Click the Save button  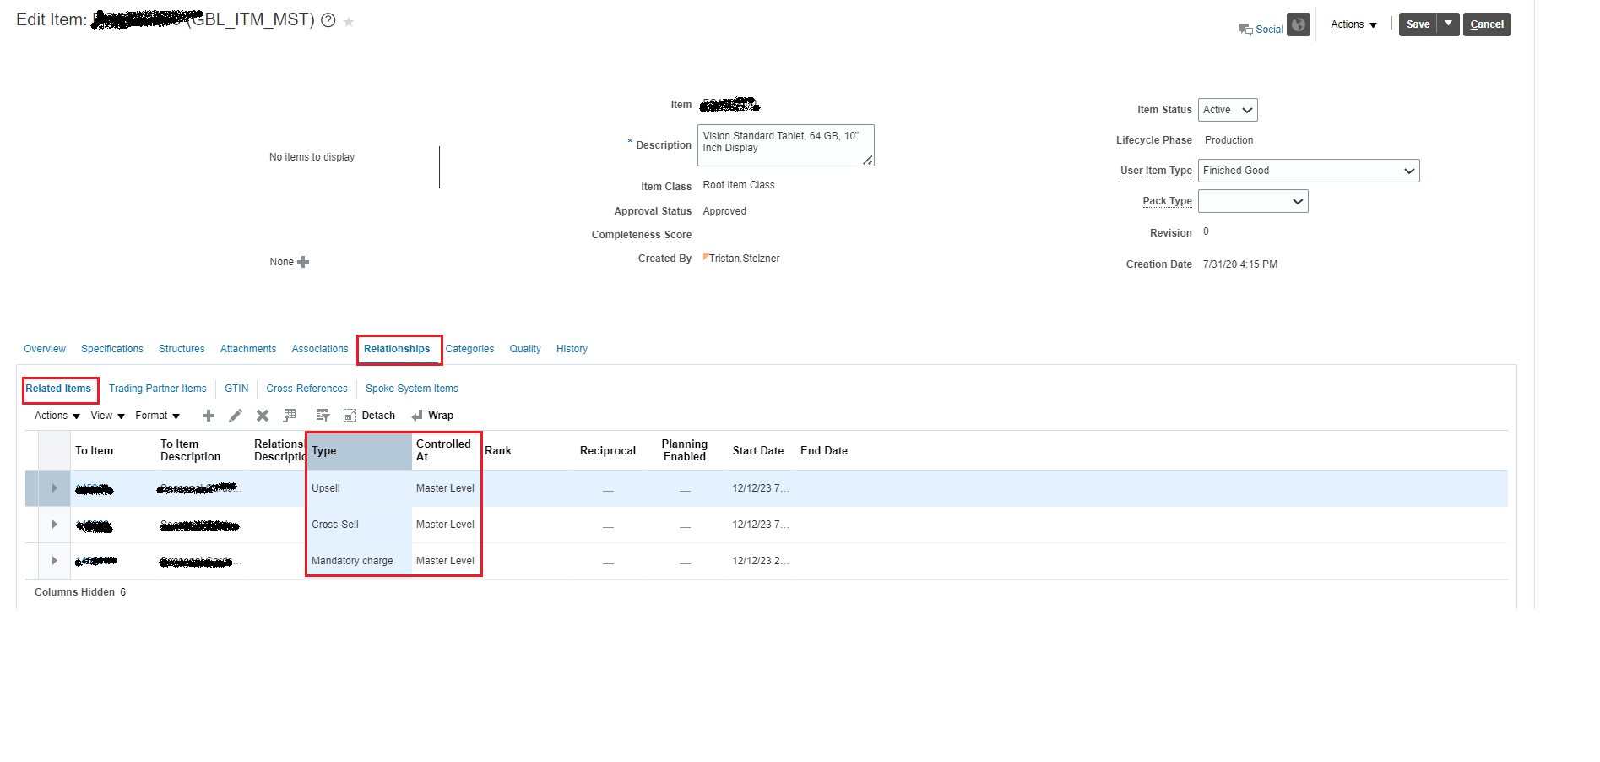(x=1418, y=24)
